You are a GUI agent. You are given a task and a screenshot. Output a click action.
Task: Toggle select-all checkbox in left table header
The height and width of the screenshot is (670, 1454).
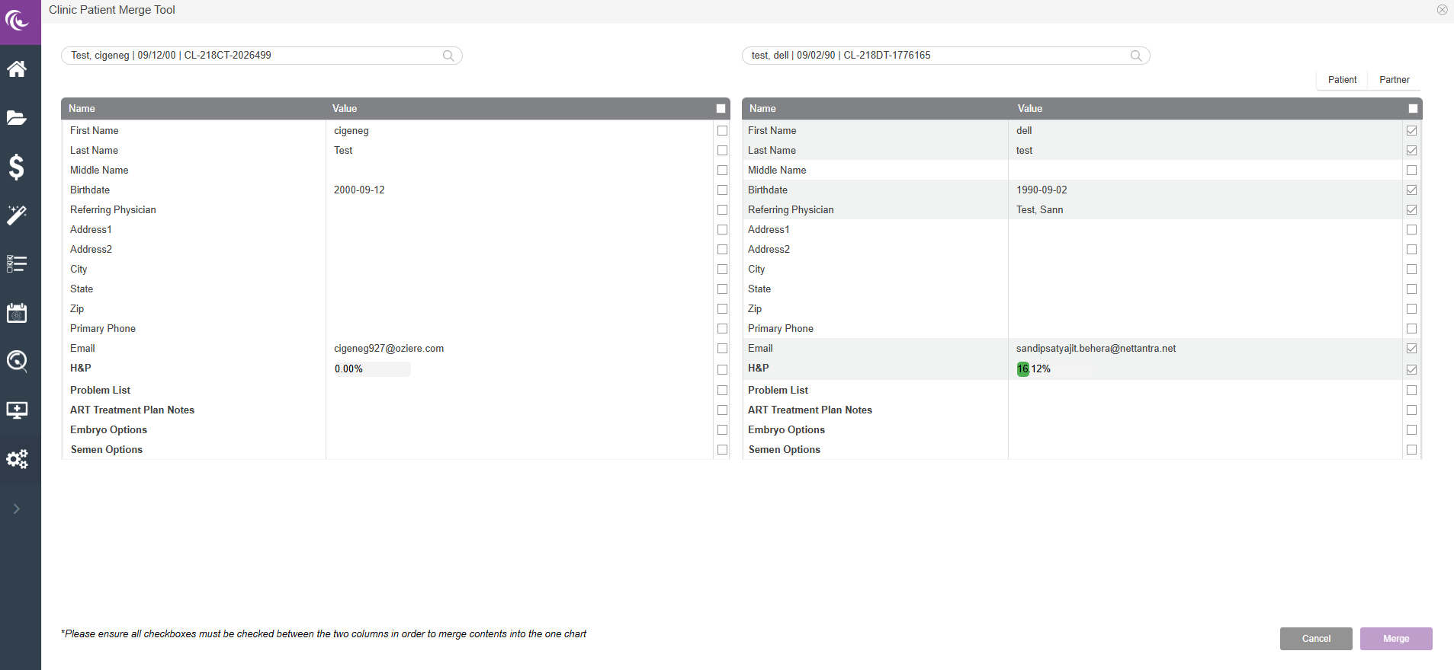pyautogui.click(x=721, y=109)
